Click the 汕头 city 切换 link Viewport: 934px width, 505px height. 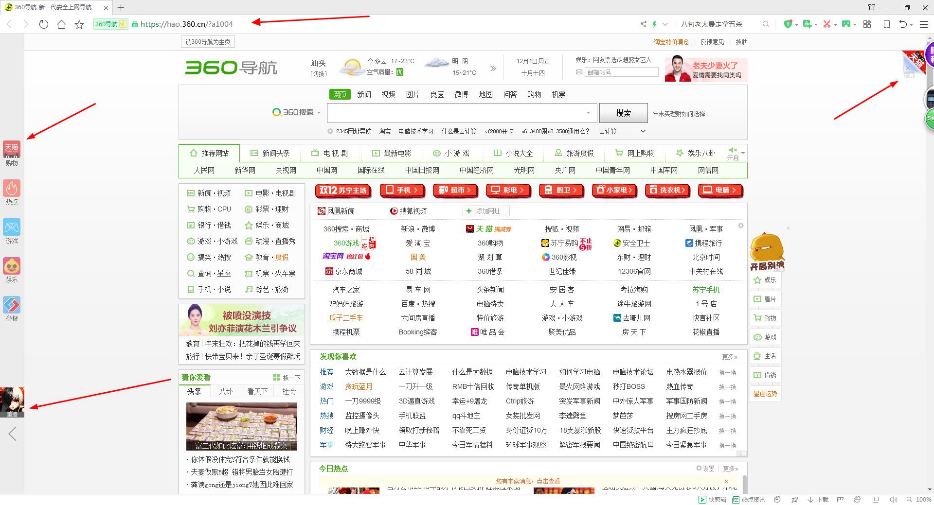tap(319, 74)
